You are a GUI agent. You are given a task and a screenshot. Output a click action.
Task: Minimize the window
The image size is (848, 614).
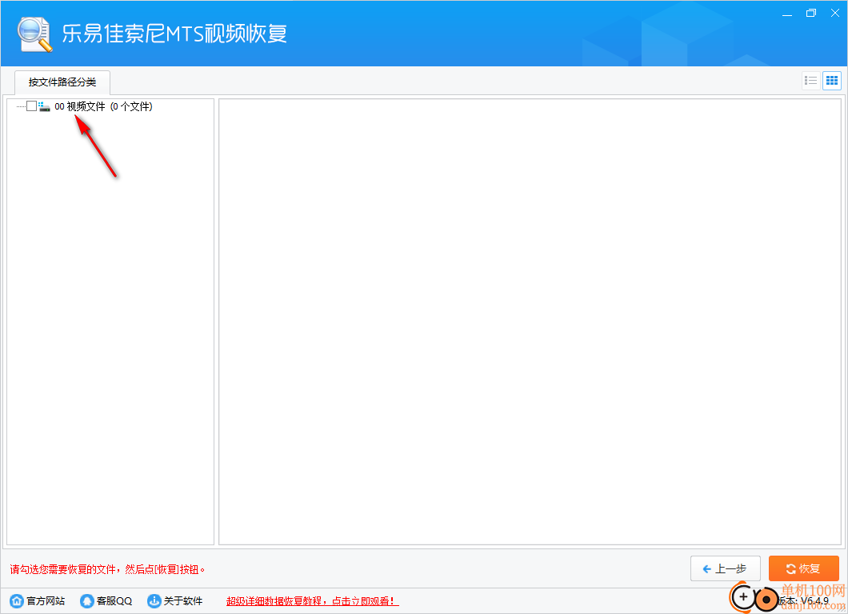coord(787,14)
